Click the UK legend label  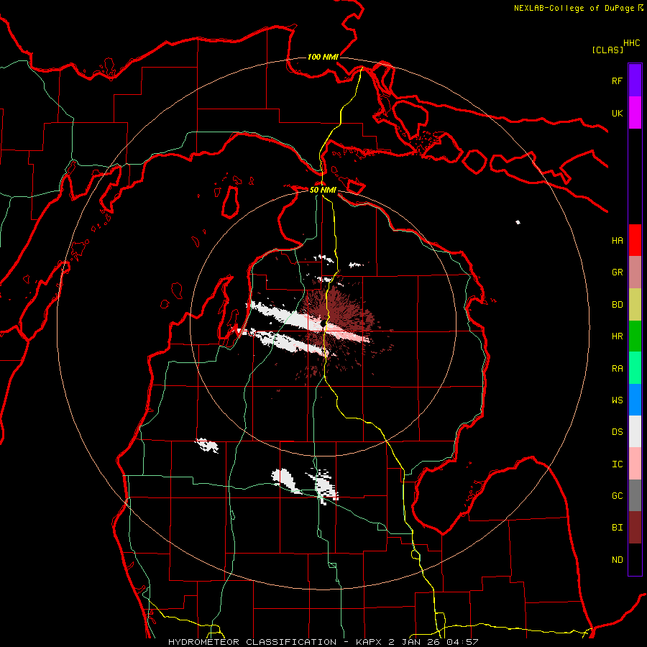point(617,113)
